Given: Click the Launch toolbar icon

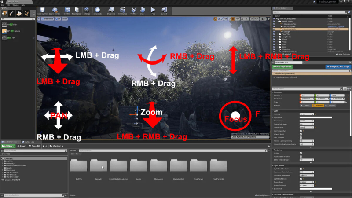Looking at the screenshot, I should (164, 11).
